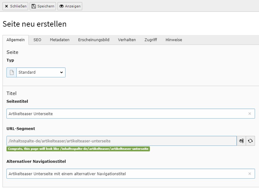This screenshot has width=259, height=195.
Task: Open the SEO tab
Action: pos(37,40)
